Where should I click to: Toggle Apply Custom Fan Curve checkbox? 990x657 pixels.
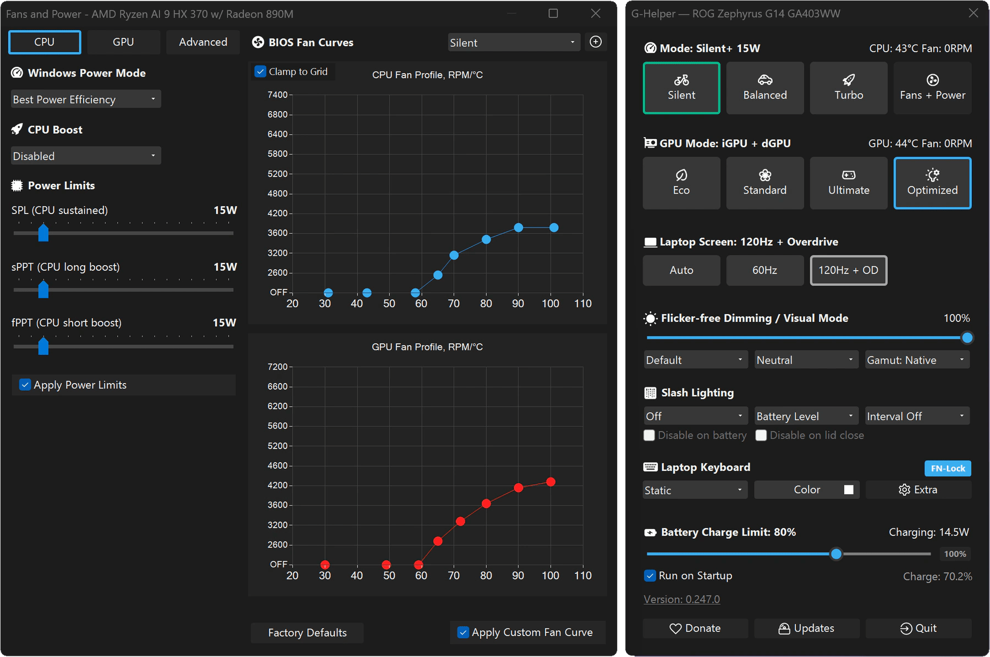point(463,632)
